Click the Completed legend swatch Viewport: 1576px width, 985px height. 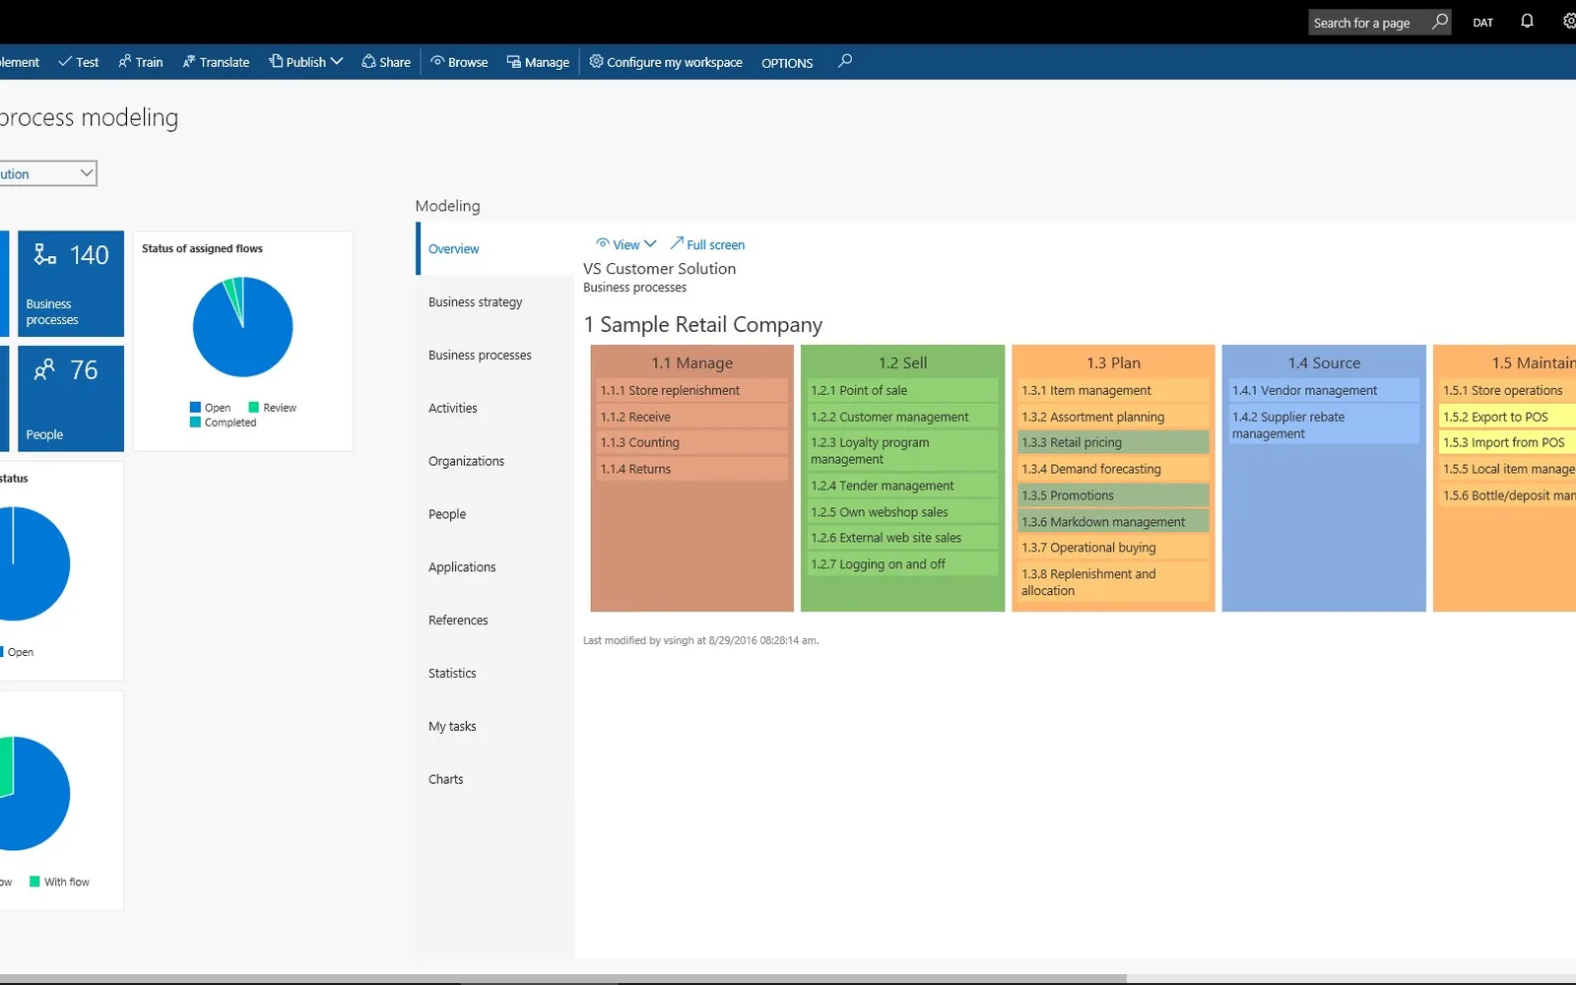click(195, 422)
